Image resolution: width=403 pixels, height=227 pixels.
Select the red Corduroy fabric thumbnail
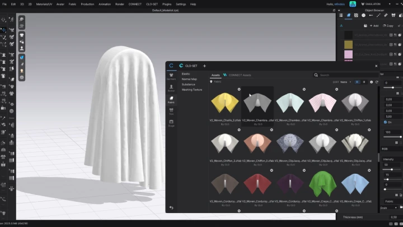coord(257,184)
